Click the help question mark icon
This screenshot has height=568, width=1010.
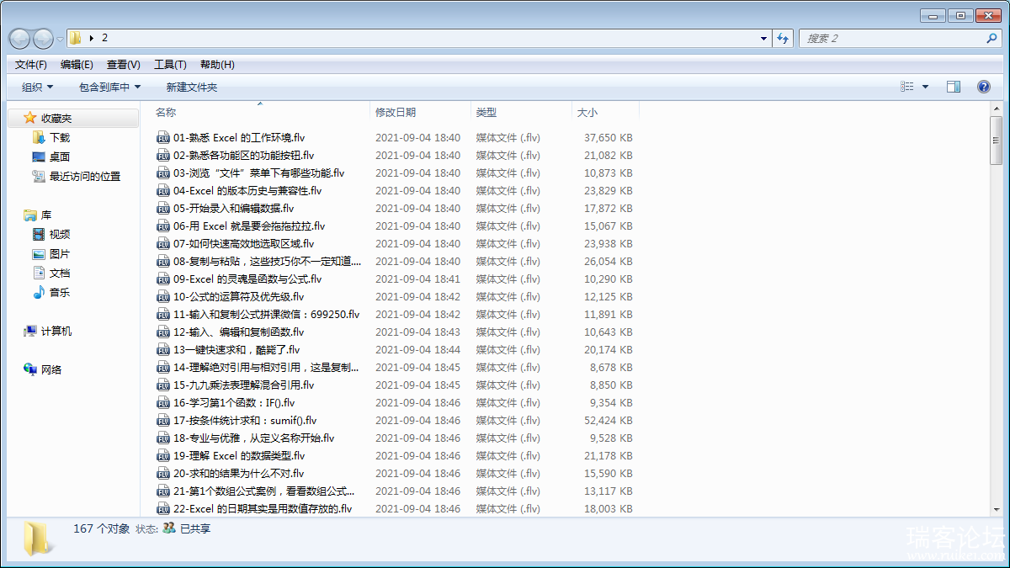click(984, 87)
